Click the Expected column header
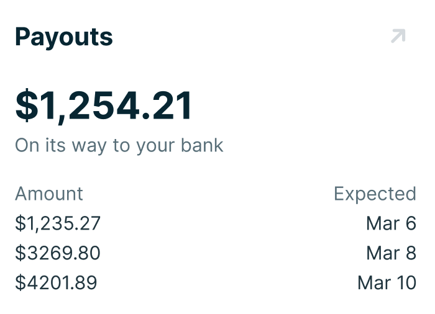The width and height of the screenshot is (435, 314). click(x=375, y=194)
